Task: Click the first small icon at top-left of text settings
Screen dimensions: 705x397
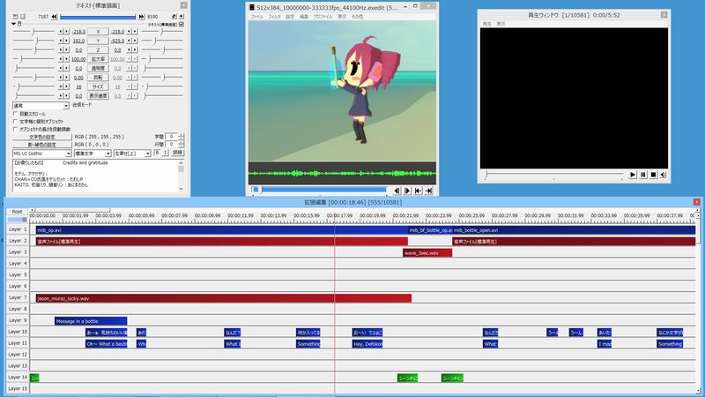Action: click(16, 17)
